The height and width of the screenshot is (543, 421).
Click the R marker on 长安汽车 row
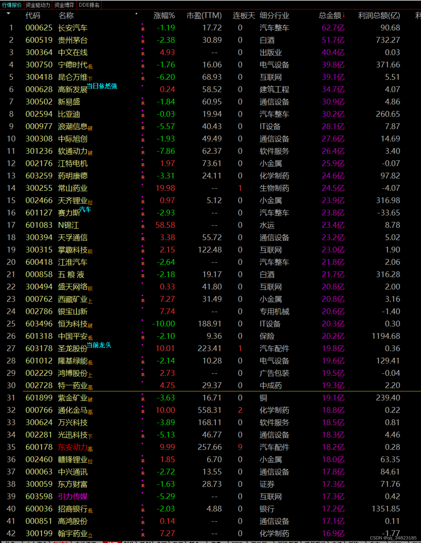[143, 29]
